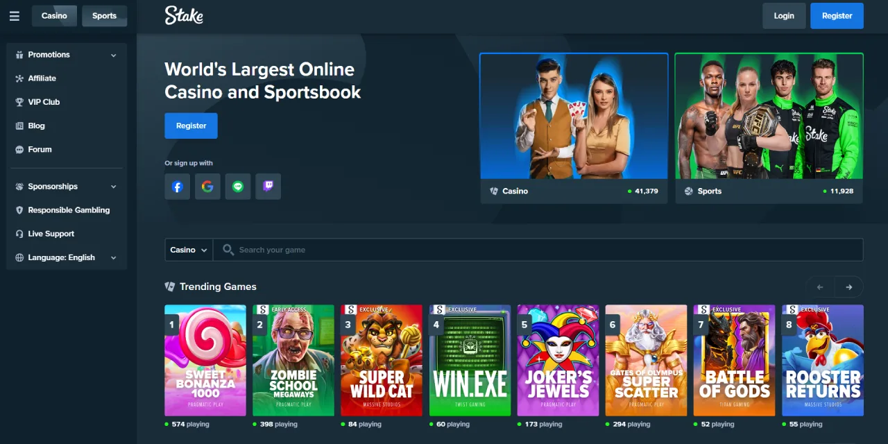The image size is (888, 444).
Task: Click the Register button in header
Action: (x=837, y=16)
